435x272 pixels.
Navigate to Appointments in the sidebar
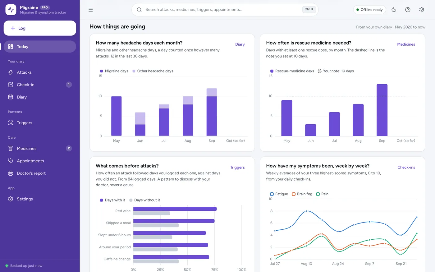point(40,161)
